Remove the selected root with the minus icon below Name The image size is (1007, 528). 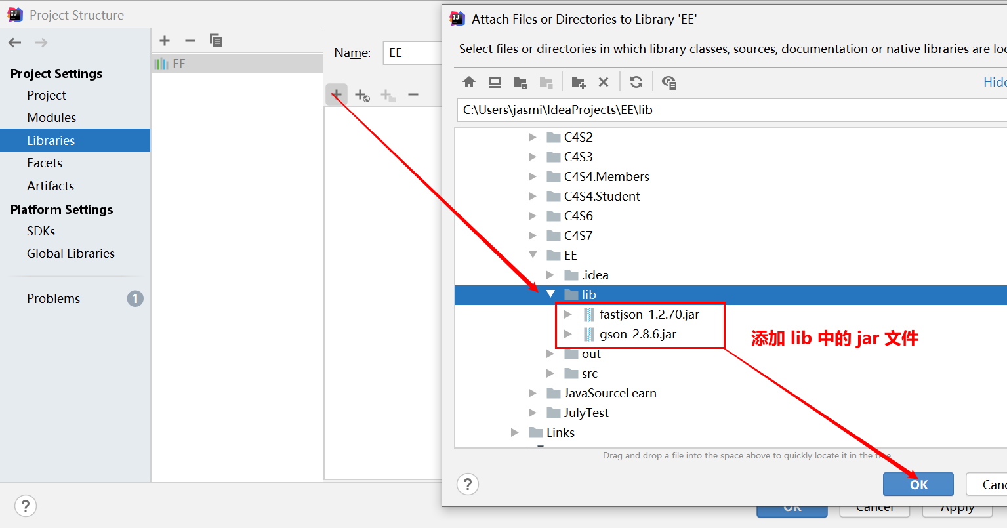click(413, 95)
